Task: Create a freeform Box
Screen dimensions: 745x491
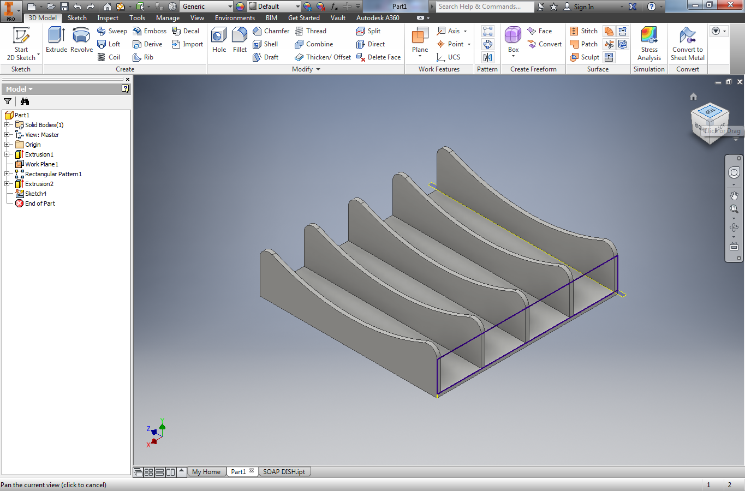Action: tap(513, 41)
